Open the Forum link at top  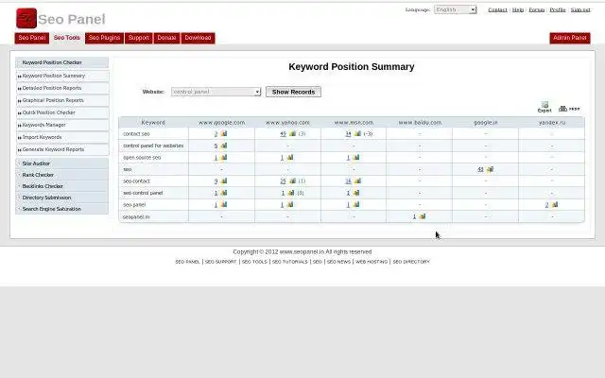click(536, 9)
